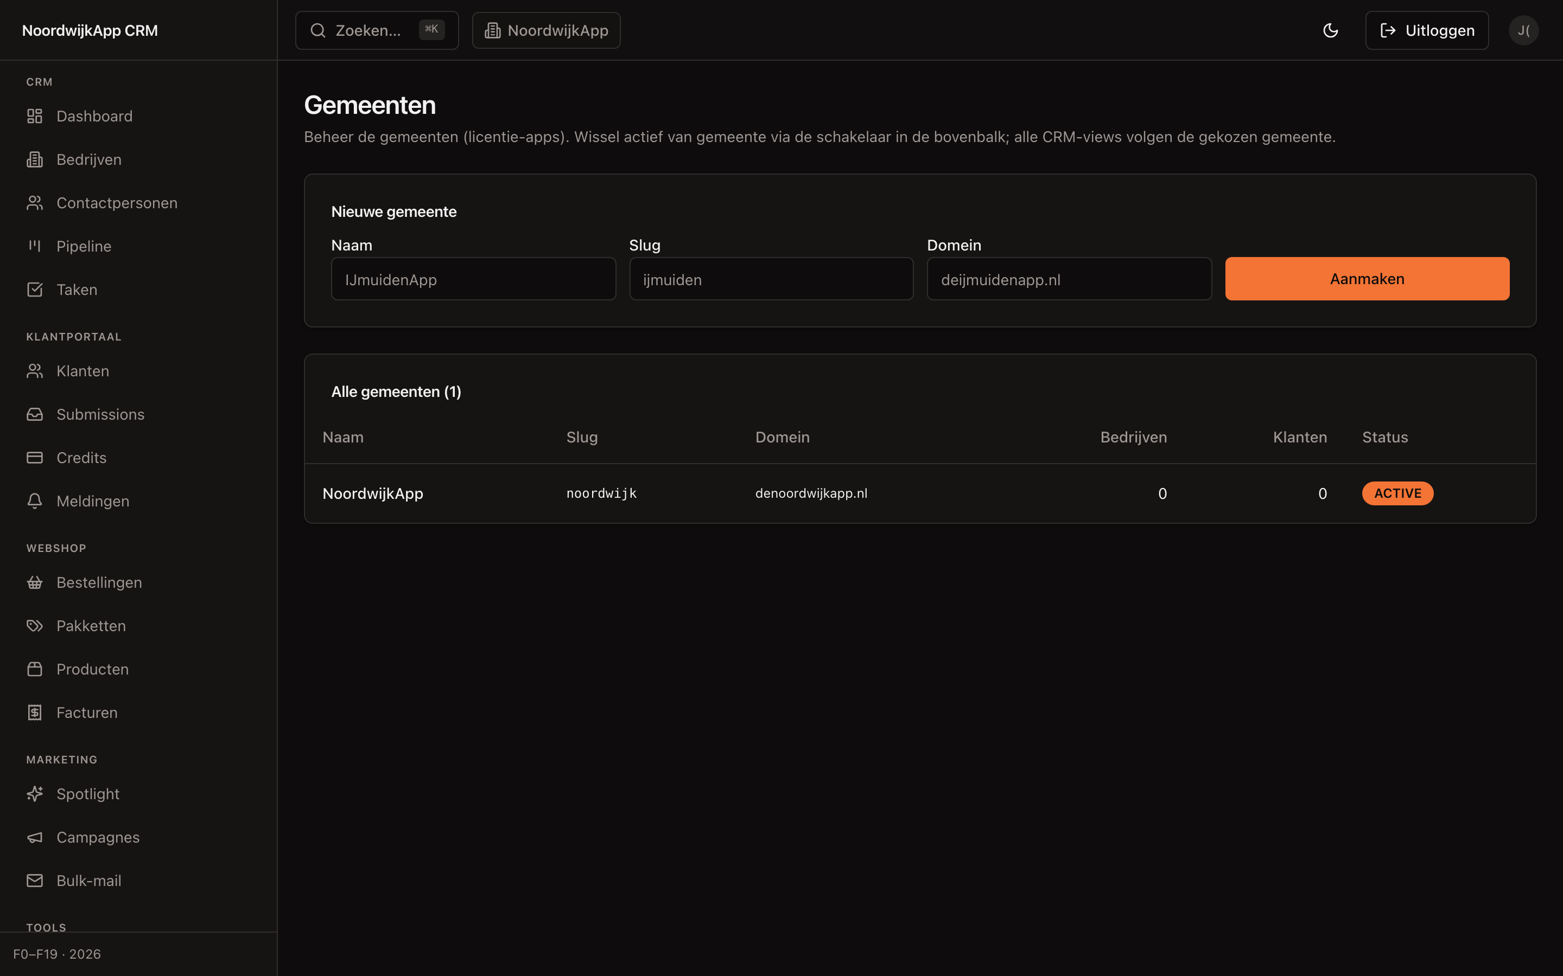Click the Klanten column header

click(x=1299, y=438)
